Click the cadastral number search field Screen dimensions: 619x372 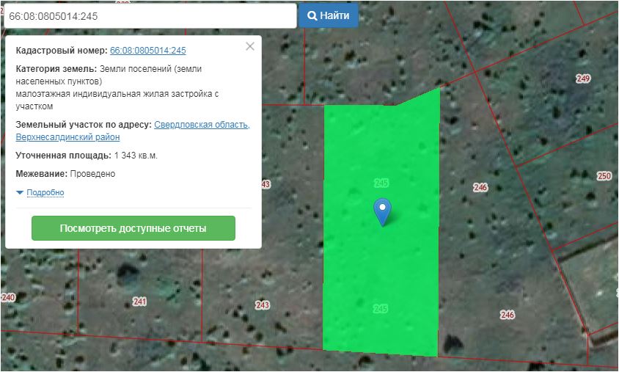tap(150, 15)
